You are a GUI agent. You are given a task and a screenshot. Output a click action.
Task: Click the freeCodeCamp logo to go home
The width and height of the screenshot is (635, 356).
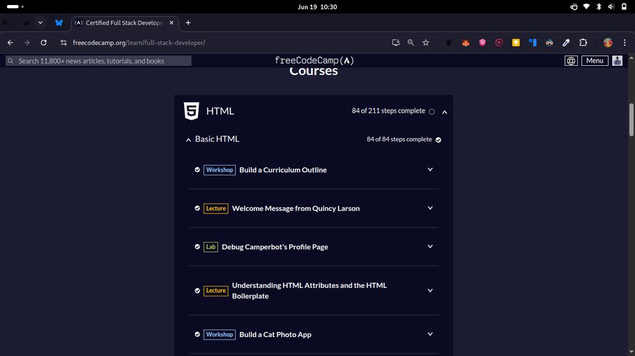(x=314, y=61)
